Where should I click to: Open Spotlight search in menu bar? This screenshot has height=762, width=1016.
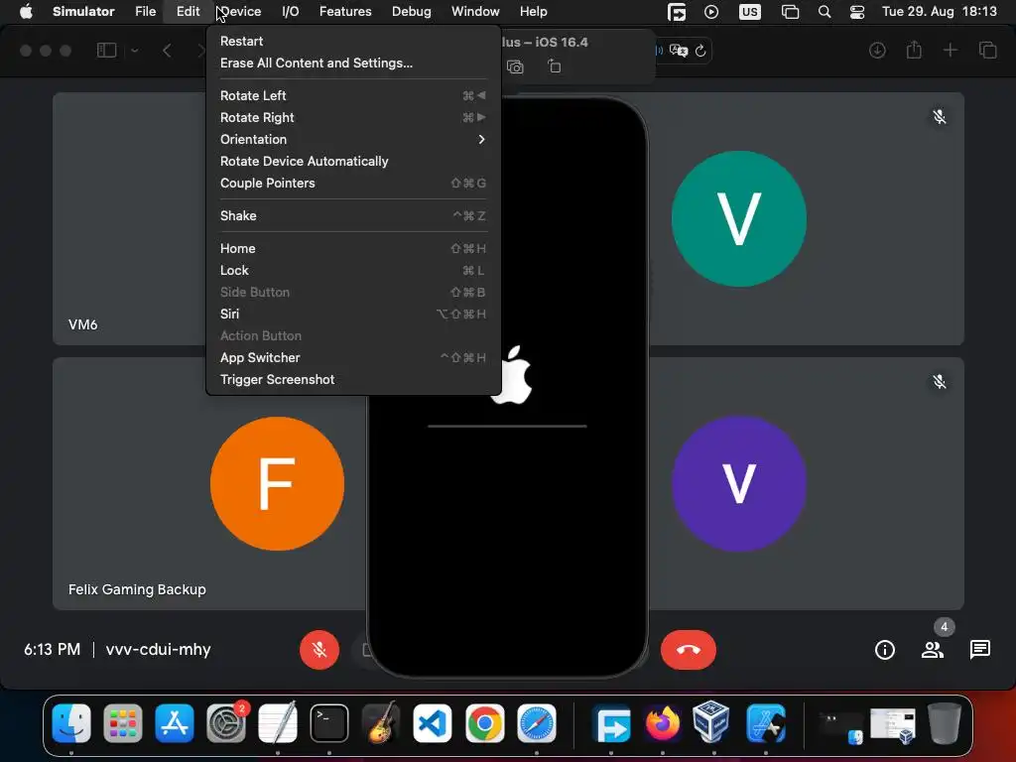[825, 12]
